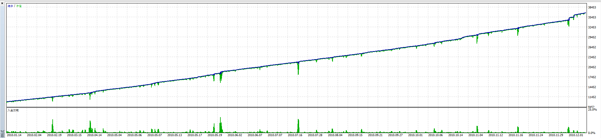Pick the 2010.07.16 date on the axis

pos(295,135)
